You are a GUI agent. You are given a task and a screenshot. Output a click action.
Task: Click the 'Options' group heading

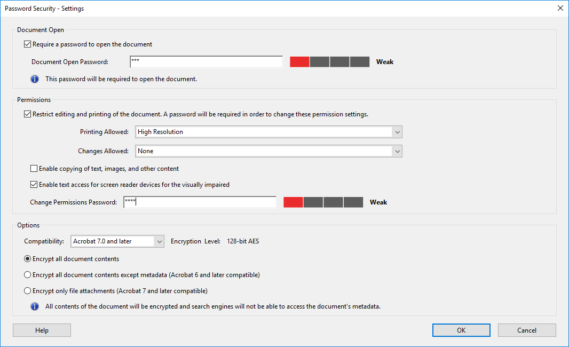click(28, 225)
